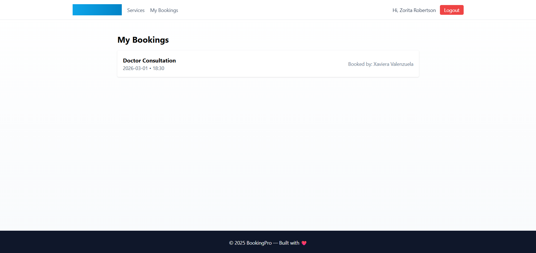Click the heart emoji in the footer
The height and width of the screenshot is (253, 536).
pos(304,243)
